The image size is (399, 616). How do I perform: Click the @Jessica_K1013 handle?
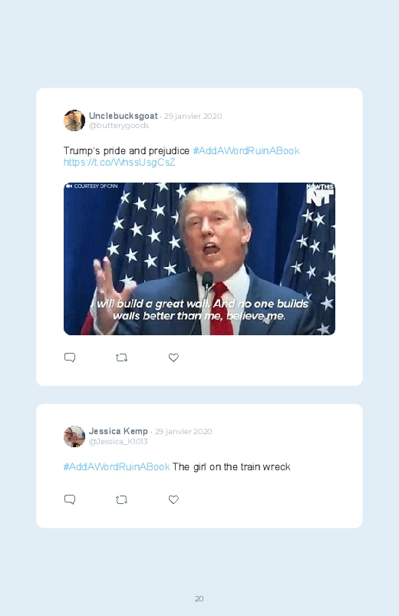[x=118, y=441]
